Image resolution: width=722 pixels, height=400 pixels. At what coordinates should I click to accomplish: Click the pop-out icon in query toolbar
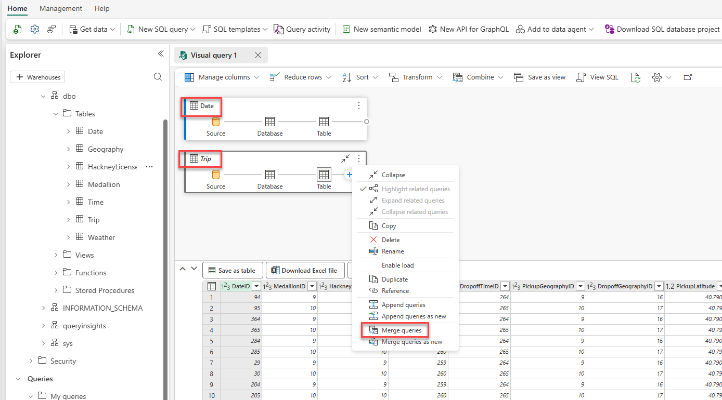(x=688, y=77)
